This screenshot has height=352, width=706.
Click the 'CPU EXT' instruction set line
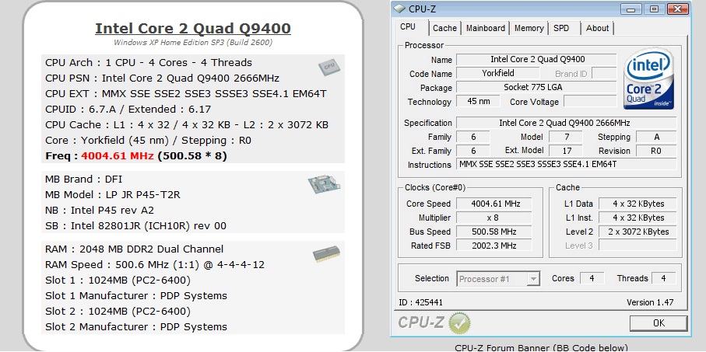point(186,94)
